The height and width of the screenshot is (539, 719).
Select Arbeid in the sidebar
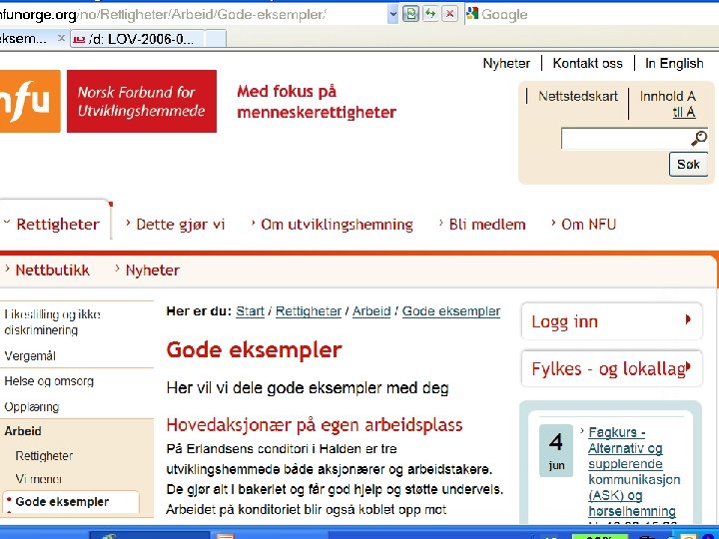[x=23, y=431]
